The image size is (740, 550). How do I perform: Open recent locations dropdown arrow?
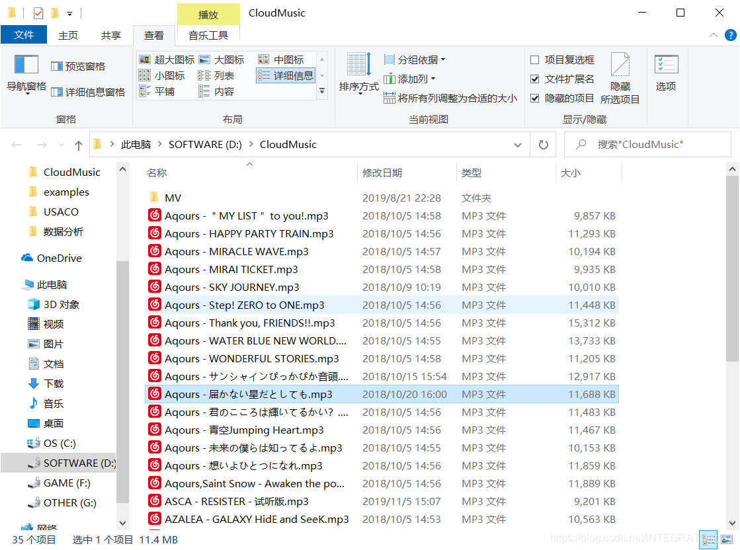tap(62, 145)
